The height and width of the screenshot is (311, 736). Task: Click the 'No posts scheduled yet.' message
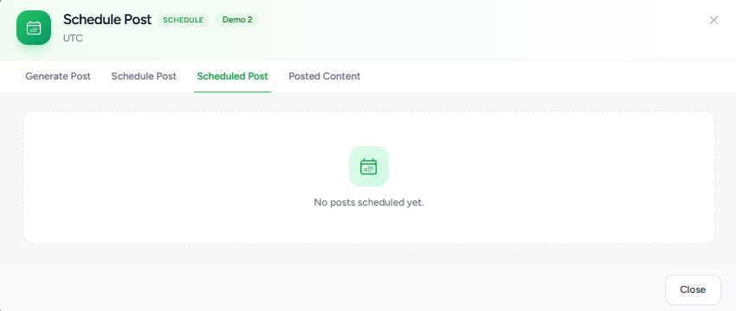tap(369, 203)
